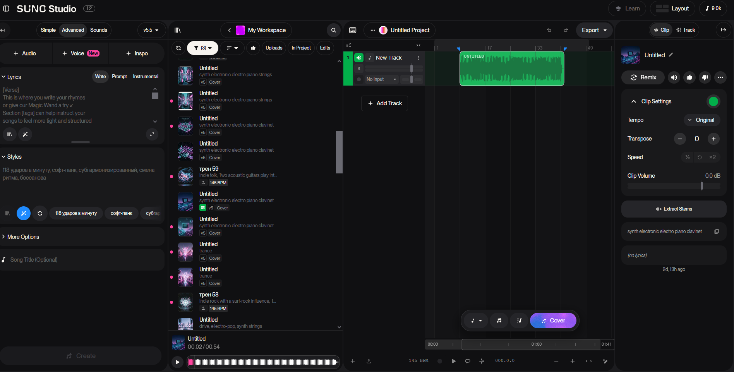Click the Song Title input field
The width and height of the screenshot is (734, 372).
pos(81,260)
